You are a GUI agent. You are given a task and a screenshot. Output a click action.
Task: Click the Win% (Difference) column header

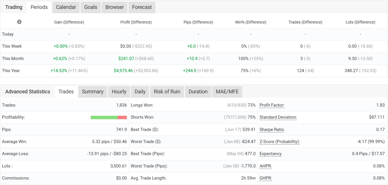251,22
